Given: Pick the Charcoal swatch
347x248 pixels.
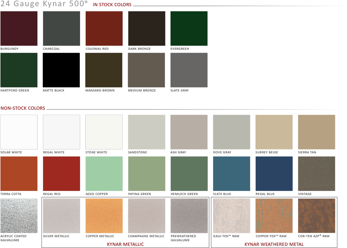Looking at the screenshot, I should pyautogui.click(x=62, y=28).
